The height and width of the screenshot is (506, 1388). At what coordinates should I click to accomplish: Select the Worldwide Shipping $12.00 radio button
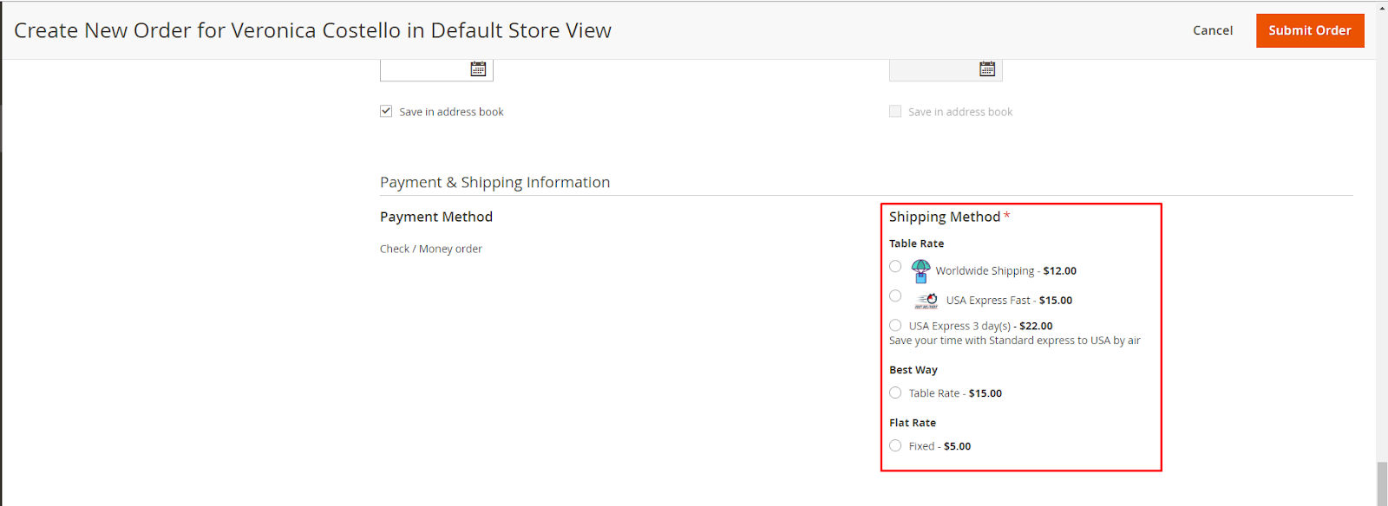click(x=895, y=266)
